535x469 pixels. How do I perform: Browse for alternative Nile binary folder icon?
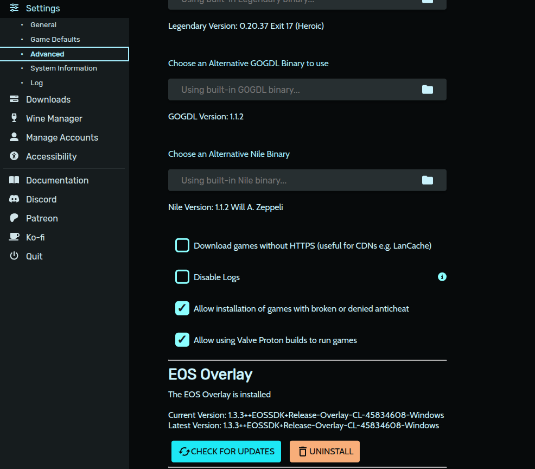[427, 180]
